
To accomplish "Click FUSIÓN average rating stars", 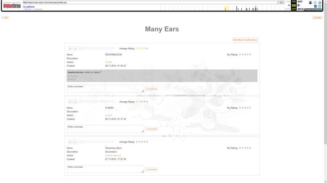I will point(142,102).
